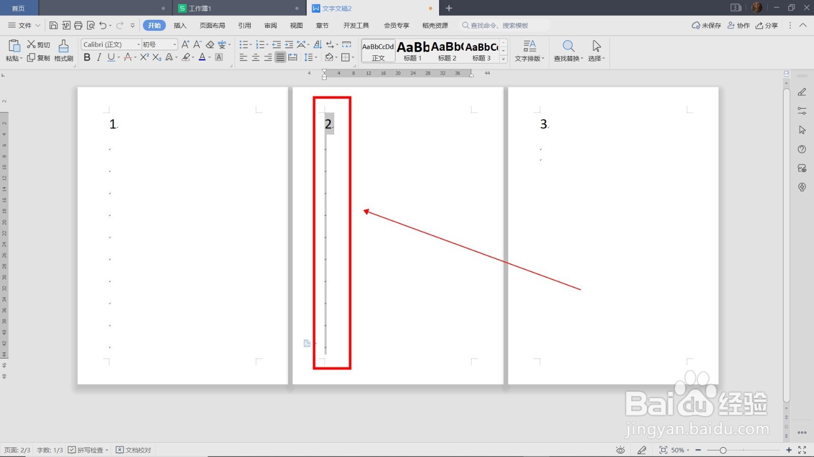Click the Print icon in quick toolbar
This screenshot has height=457, width=814.
pos(78,25)
